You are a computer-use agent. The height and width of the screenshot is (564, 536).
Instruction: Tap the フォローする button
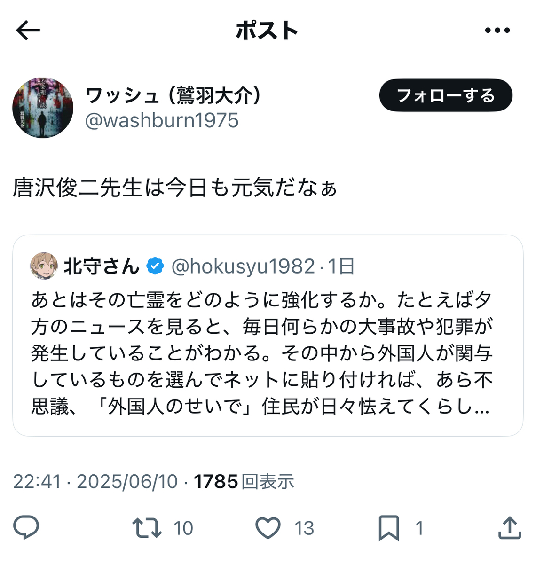click(446, 95)
